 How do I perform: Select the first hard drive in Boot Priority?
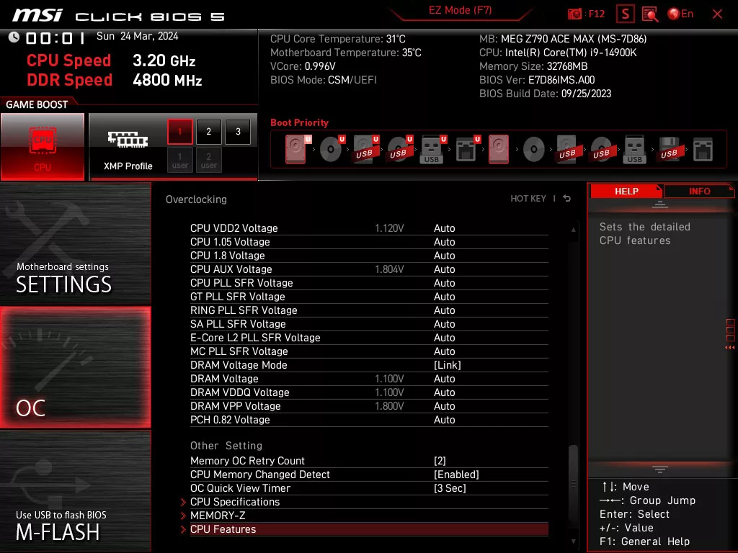[x=295, y=148]
